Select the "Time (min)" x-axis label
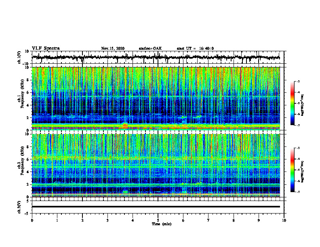Screen dimensions: 320x247 [162, 224]
